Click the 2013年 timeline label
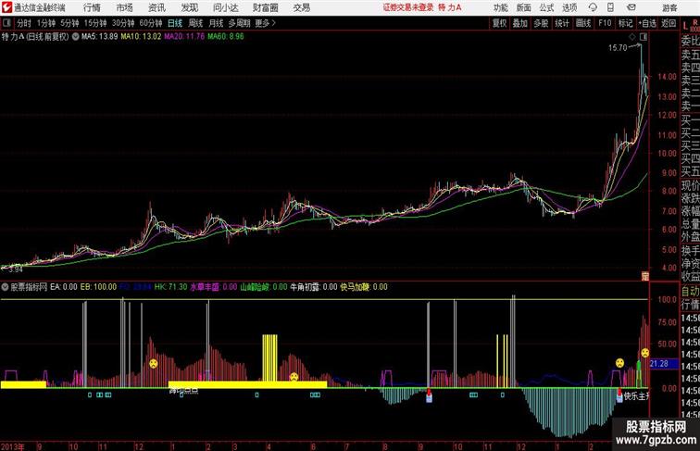The width and height of the screenshot is (700, 451). [x=13, y=446]
